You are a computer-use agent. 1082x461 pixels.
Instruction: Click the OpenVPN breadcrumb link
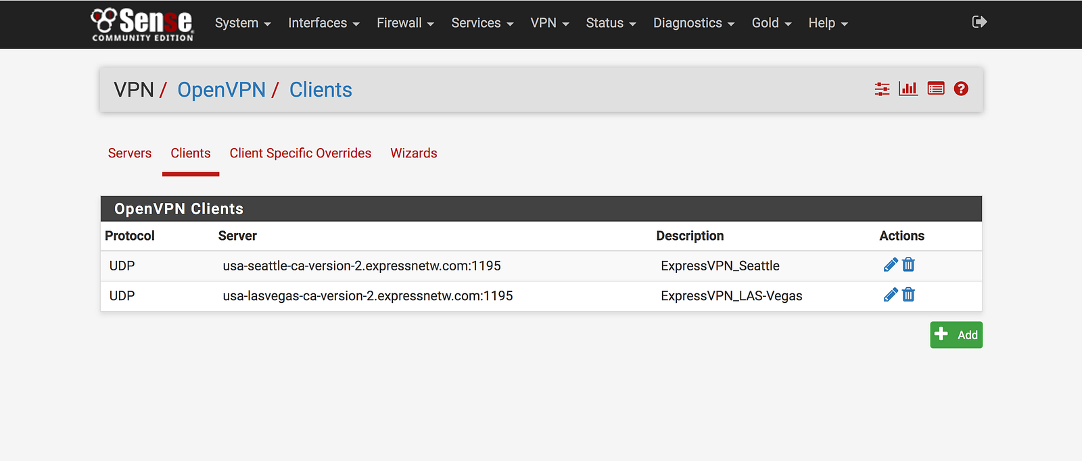pos(221,90)
